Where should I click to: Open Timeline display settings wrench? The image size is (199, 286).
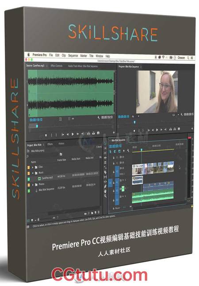point(128,151)
